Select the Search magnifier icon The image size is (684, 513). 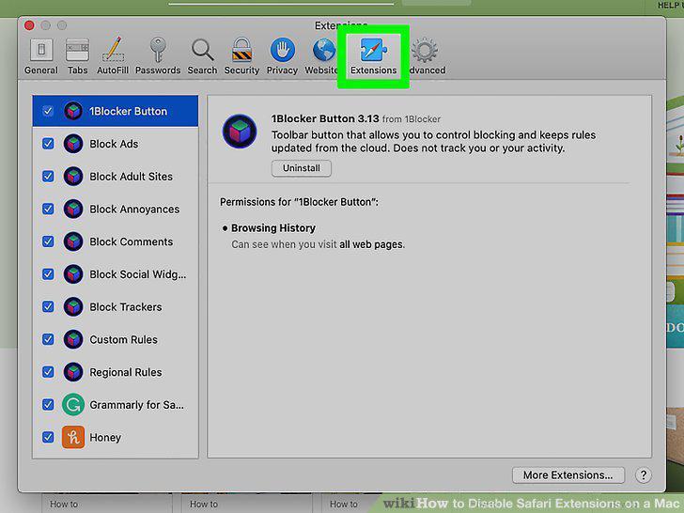[x=202, y=50]
